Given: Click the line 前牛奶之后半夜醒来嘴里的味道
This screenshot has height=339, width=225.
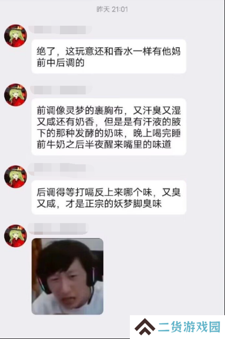Looking at the screenshot, I should [104, 144].
